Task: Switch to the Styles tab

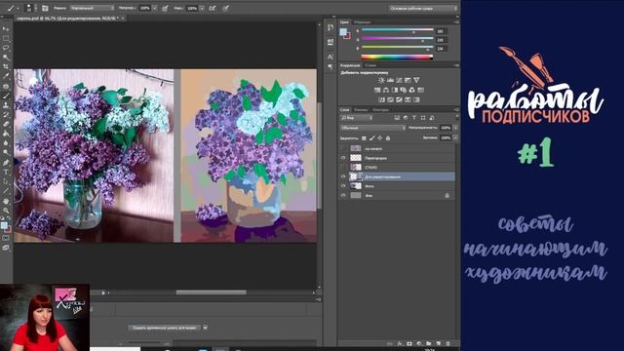Action: 370,65
